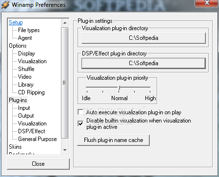Uncheck Disable builtin visualization when plug-in active
This screenshot has height=177, width=219.
coord(80,124)
